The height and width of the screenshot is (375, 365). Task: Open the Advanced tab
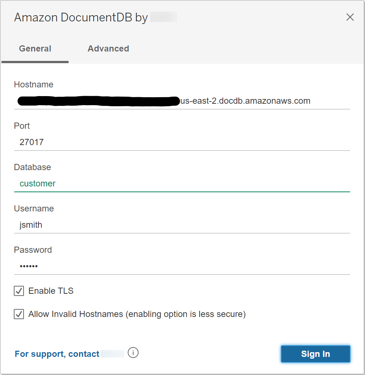pyautogui.click(x=108, y=49)
